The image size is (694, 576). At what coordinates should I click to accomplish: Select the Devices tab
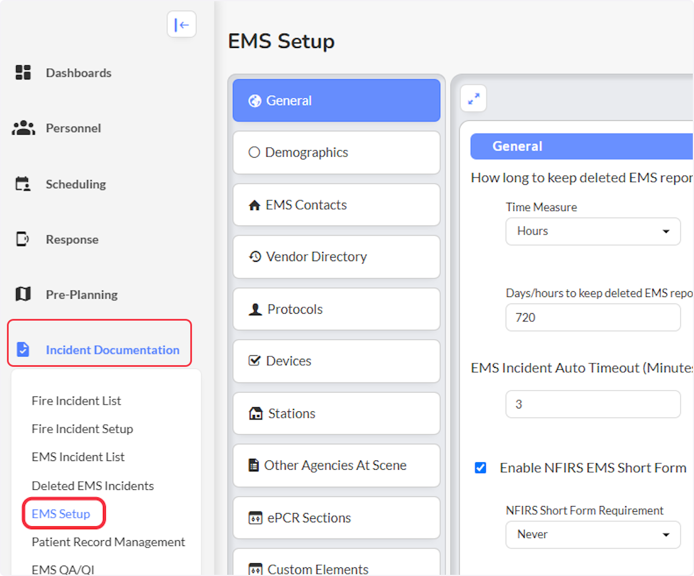coord(337,361)
